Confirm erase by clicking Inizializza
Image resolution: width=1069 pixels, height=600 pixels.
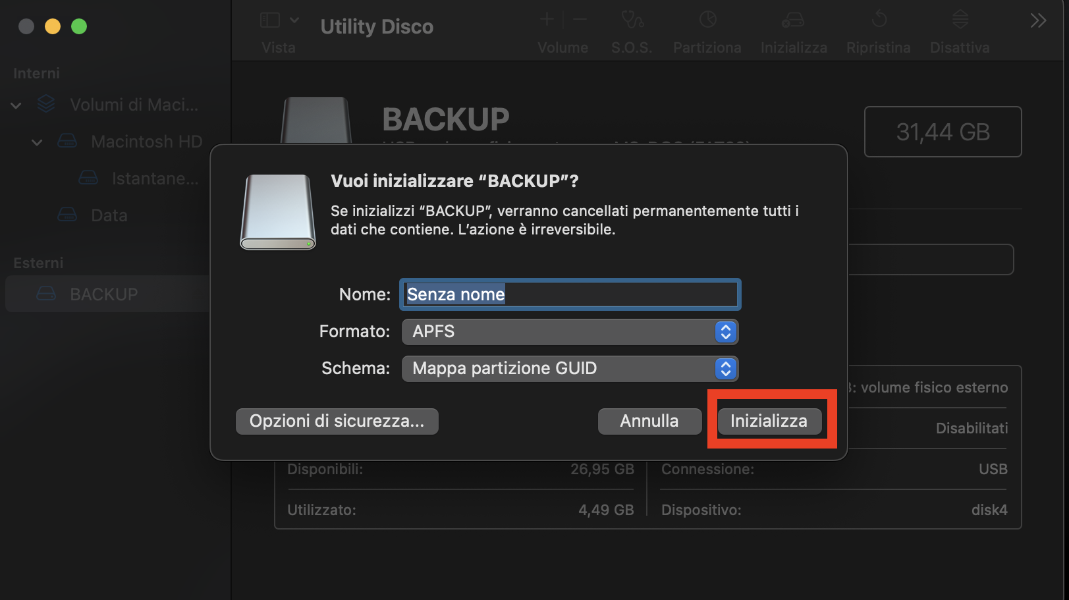point(769,421)
